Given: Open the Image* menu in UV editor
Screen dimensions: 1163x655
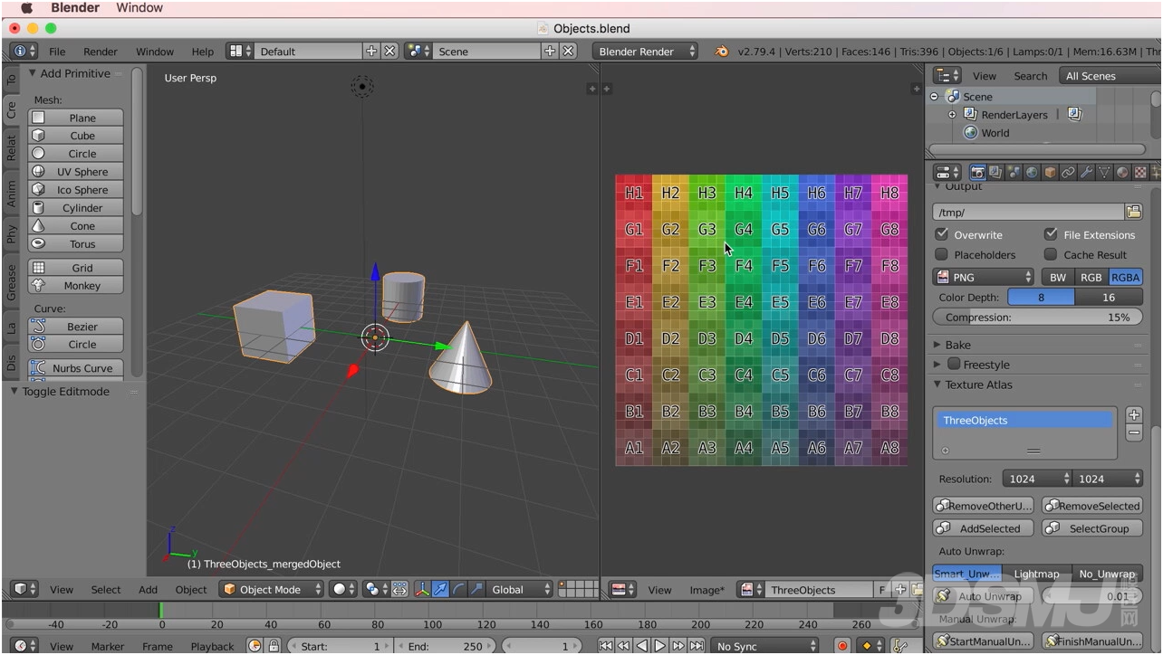Looking at the screenshot, I should point(706,590).
